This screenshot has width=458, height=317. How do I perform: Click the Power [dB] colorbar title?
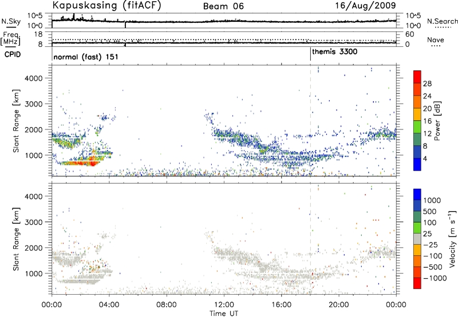(x=437, y=121)
